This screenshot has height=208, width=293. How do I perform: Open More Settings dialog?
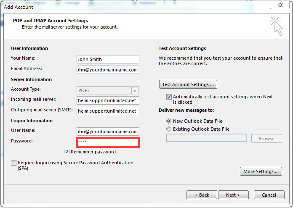pos(261,171)
